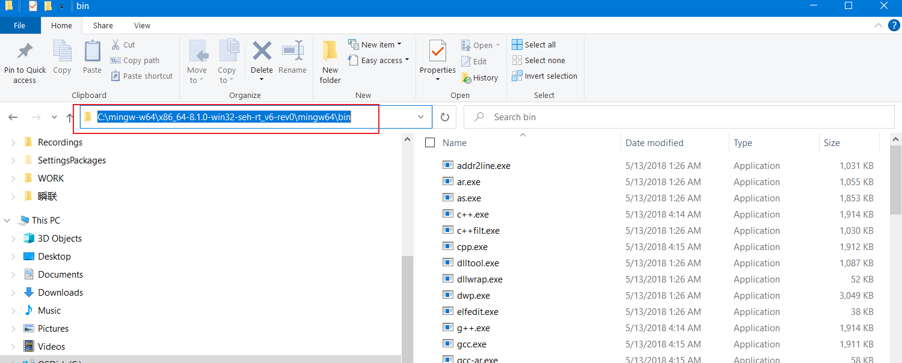Image resolution: width=902 pixels, height=363 pixels.
Task: Expand the Downloads tree node
Action: pos(13,293)
